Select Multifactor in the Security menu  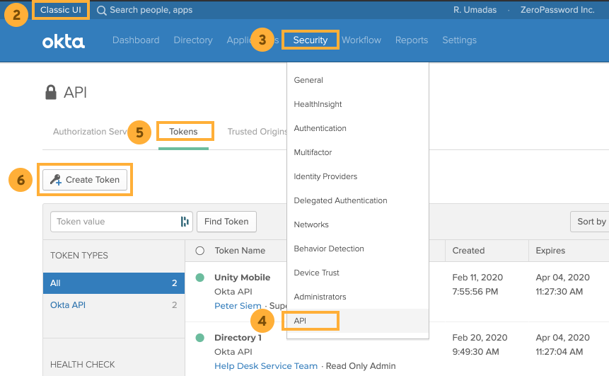313,152
